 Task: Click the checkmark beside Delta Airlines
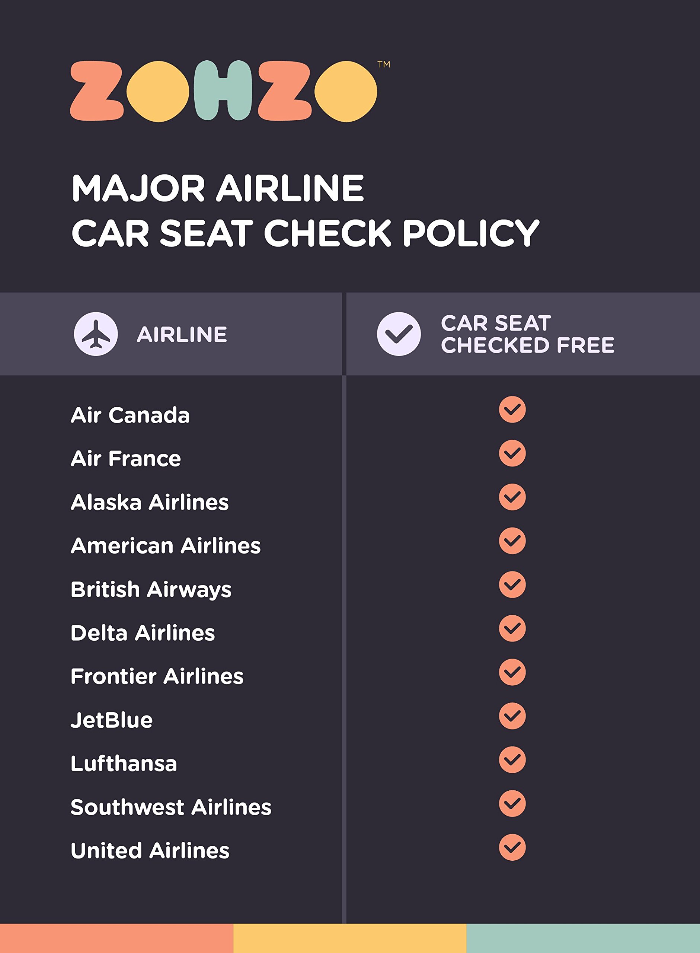(512, 628)
